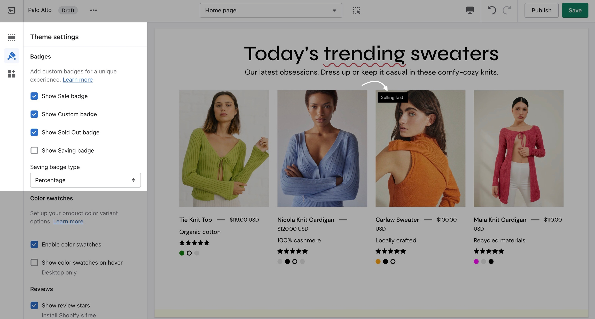595x319 pixels.
Task: Click the Publish button
Action: [x=541, y=10]
